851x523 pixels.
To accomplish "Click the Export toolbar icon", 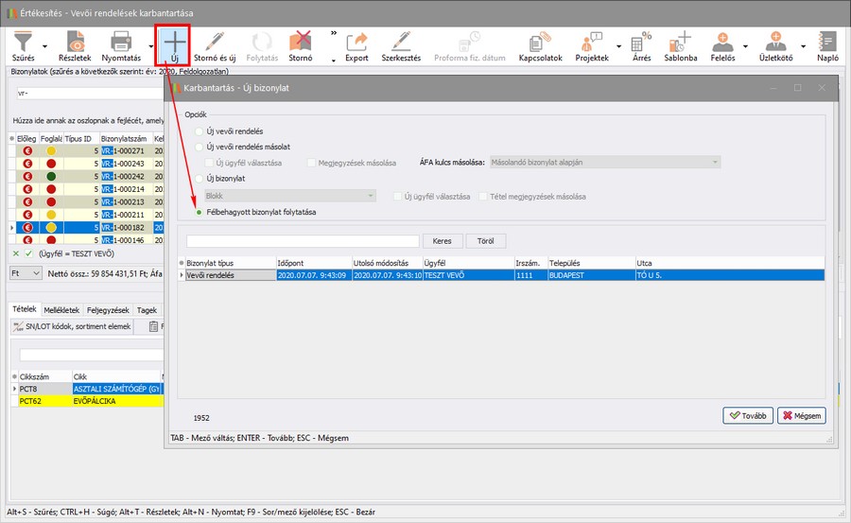I will click(x=356, y=41).
